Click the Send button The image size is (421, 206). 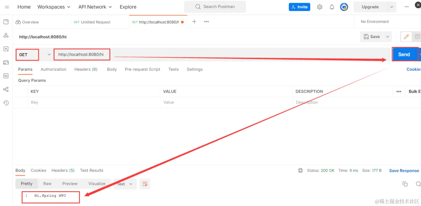click(x=405, y=55)
